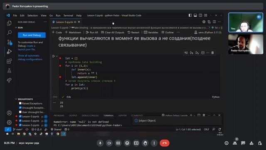This screenshot has width=266, height=150.
Task: Open the Explorer view in activity bar
Action: tap(9, 23)
